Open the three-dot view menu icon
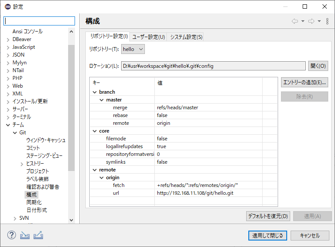Screen dimensions: 335x247 click(x=327, y=21)
